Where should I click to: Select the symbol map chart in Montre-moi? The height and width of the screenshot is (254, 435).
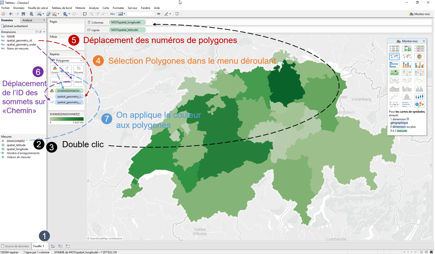pyautogui.click(x=394, y=57)
